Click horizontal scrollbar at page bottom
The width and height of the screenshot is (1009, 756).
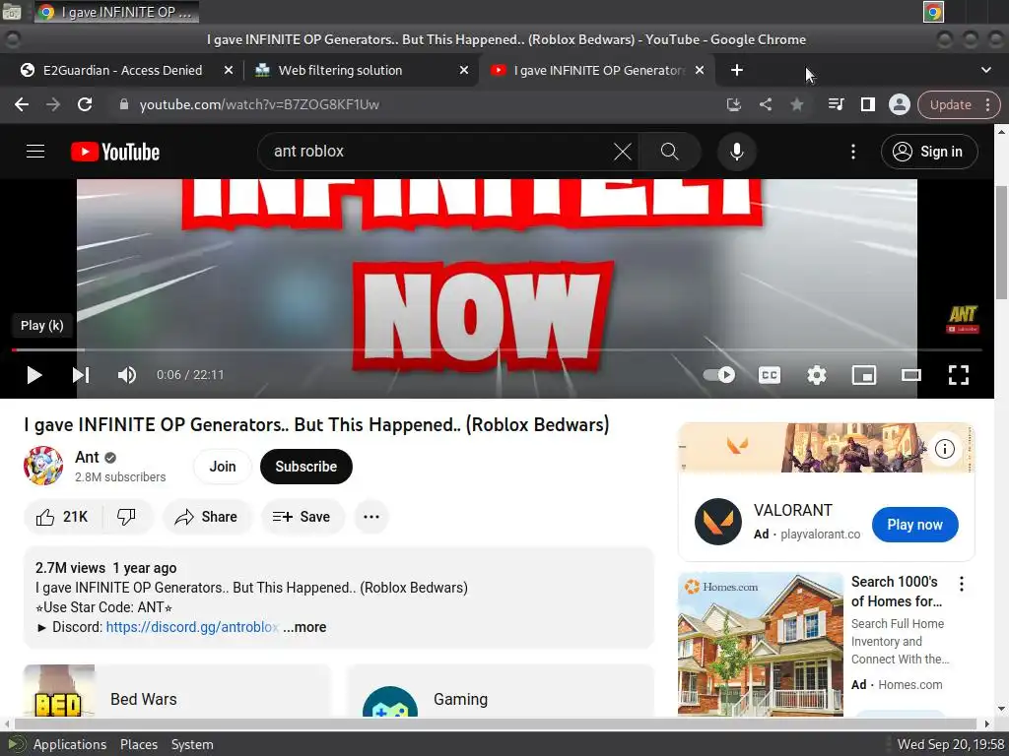point(496,724)
